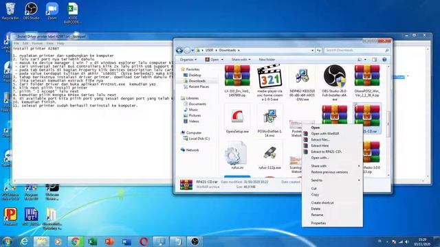This screenshot has width=440, height=247.
Task: Toggle the preview pane icon
Action: coord(374,60)
